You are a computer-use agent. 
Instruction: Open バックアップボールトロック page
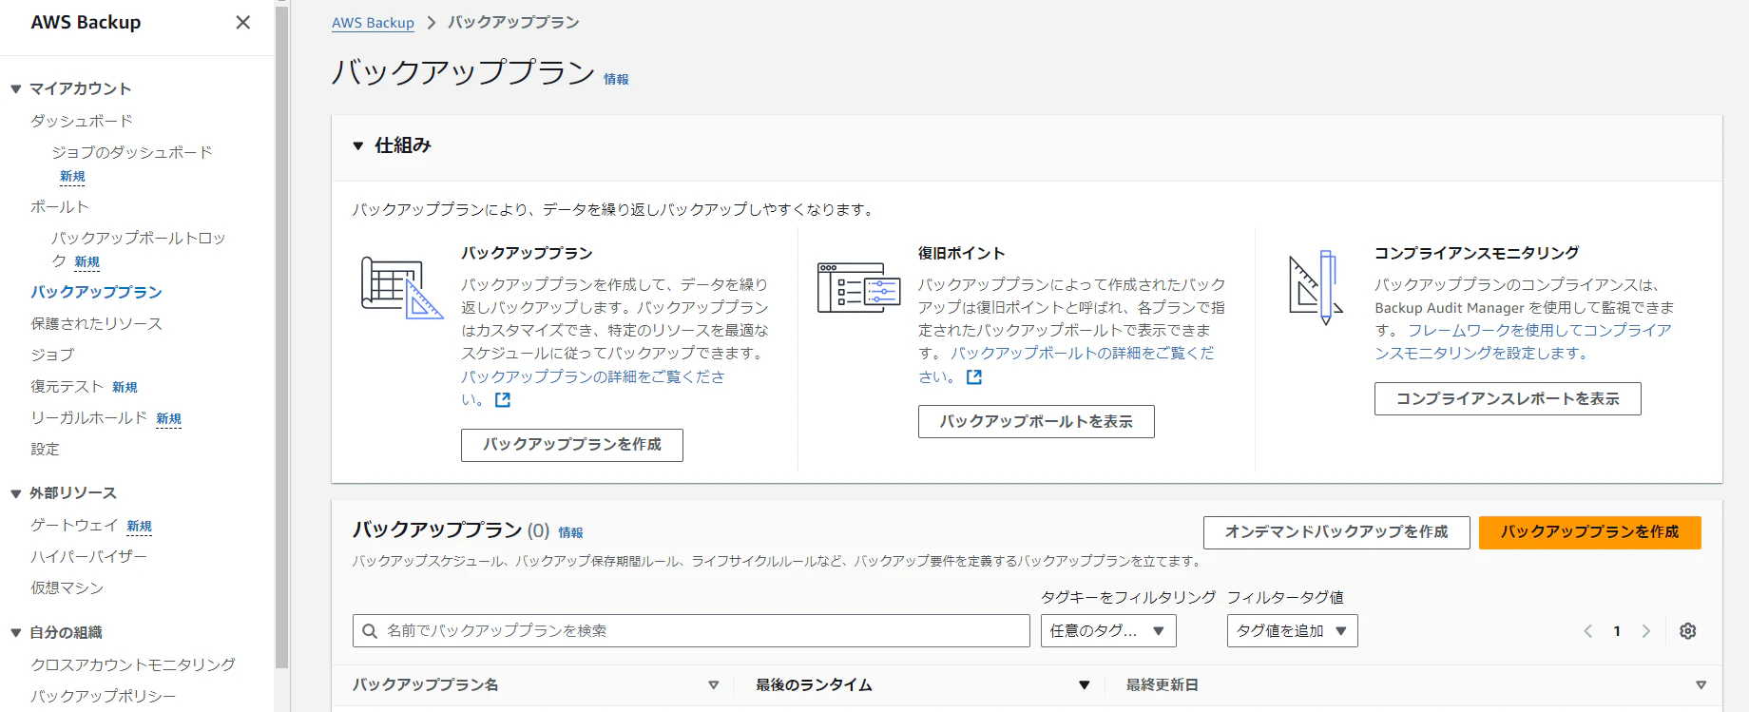point(138,249)
